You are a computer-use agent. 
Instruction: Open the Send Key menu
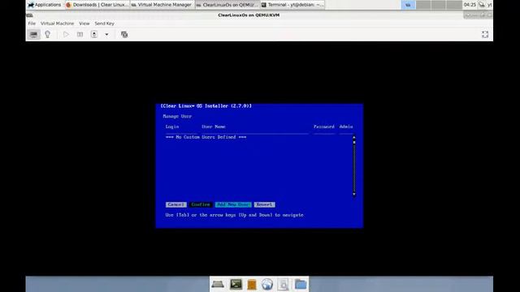tap(104, 24)
